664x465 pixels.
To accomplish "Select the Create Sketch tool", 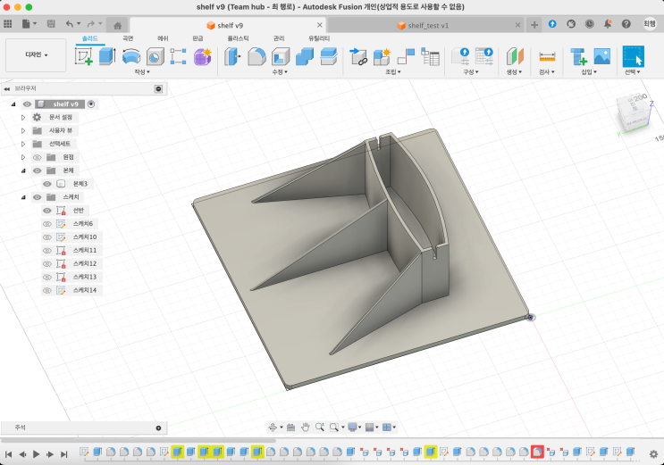I will point(84,56).
